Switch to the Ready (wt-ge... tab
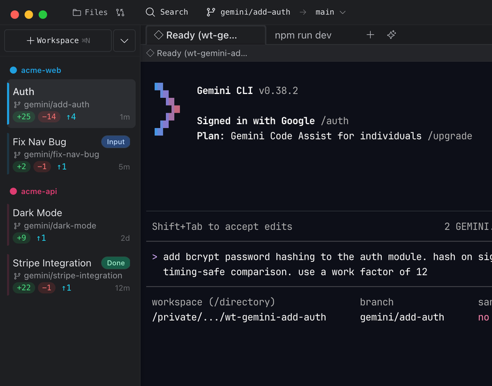This screenshot has width=492, height=386. [x=206, y=35]
